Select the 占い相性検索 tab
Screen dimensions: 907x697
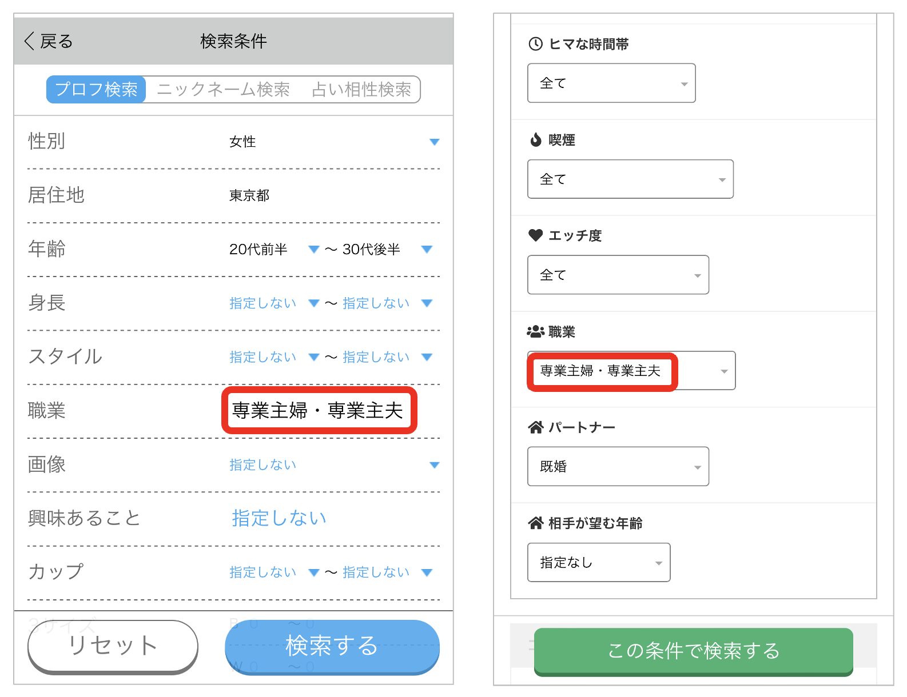[x=361, y=90]
